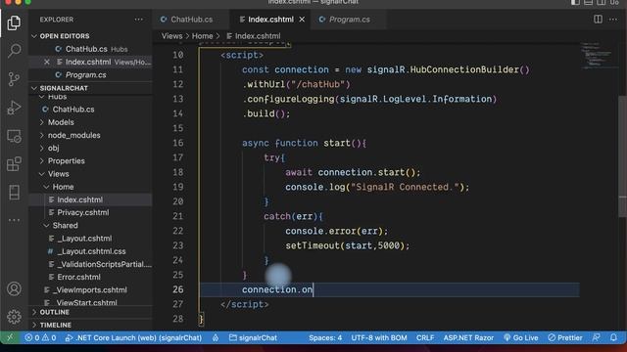Expand the Models folder

click(61, 122)
